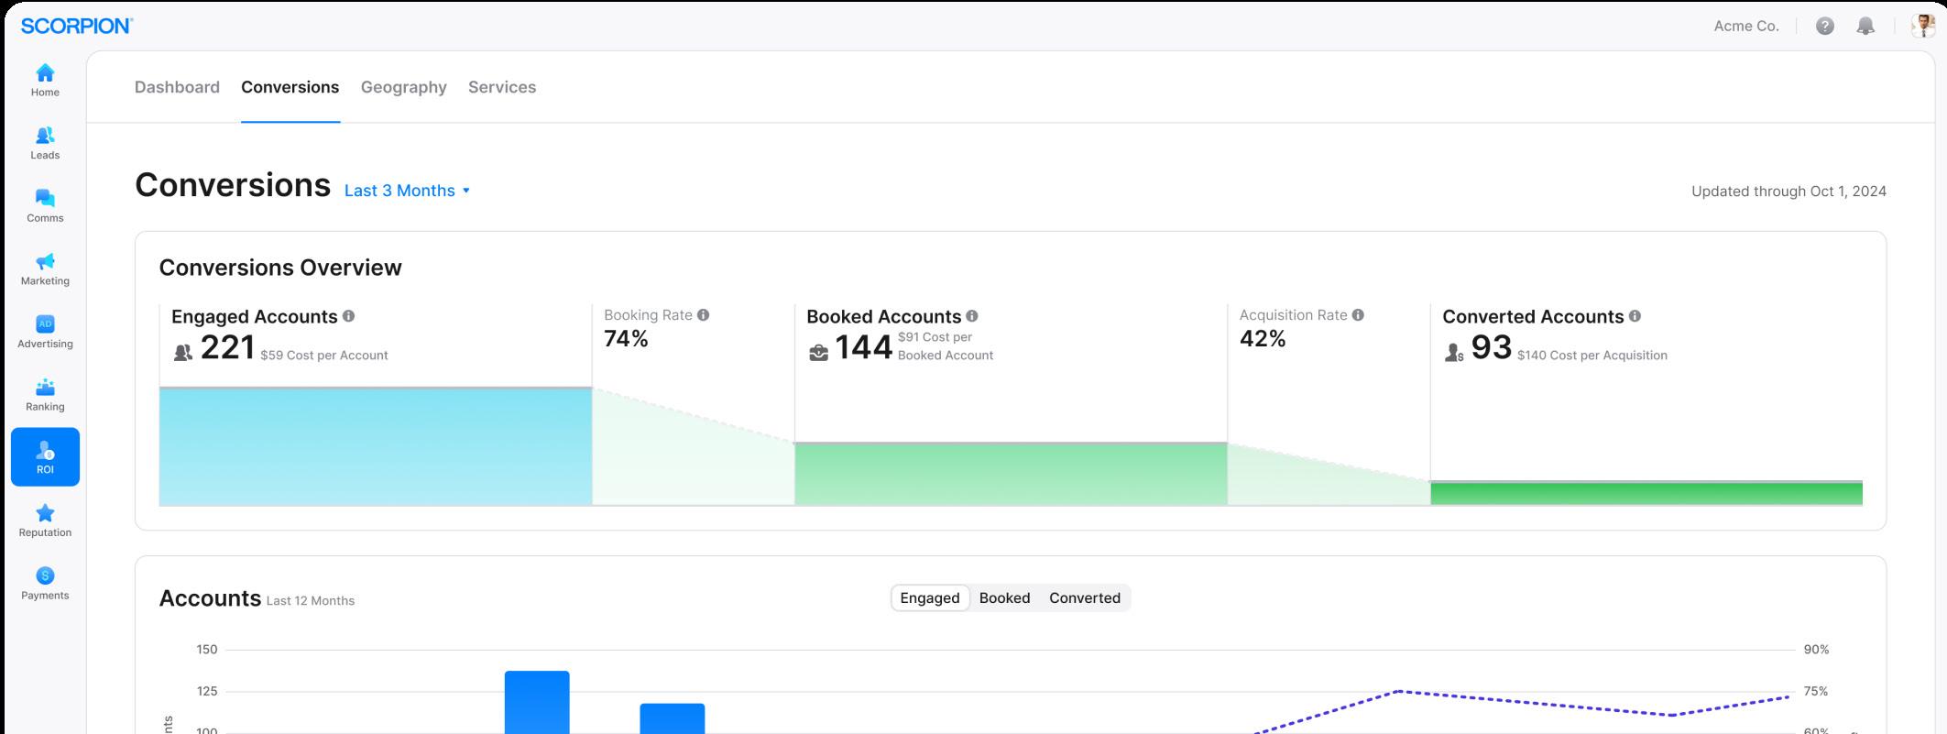Open the Reputation star icon
The height and width of the screenshot is (734, 1947).
45,512
